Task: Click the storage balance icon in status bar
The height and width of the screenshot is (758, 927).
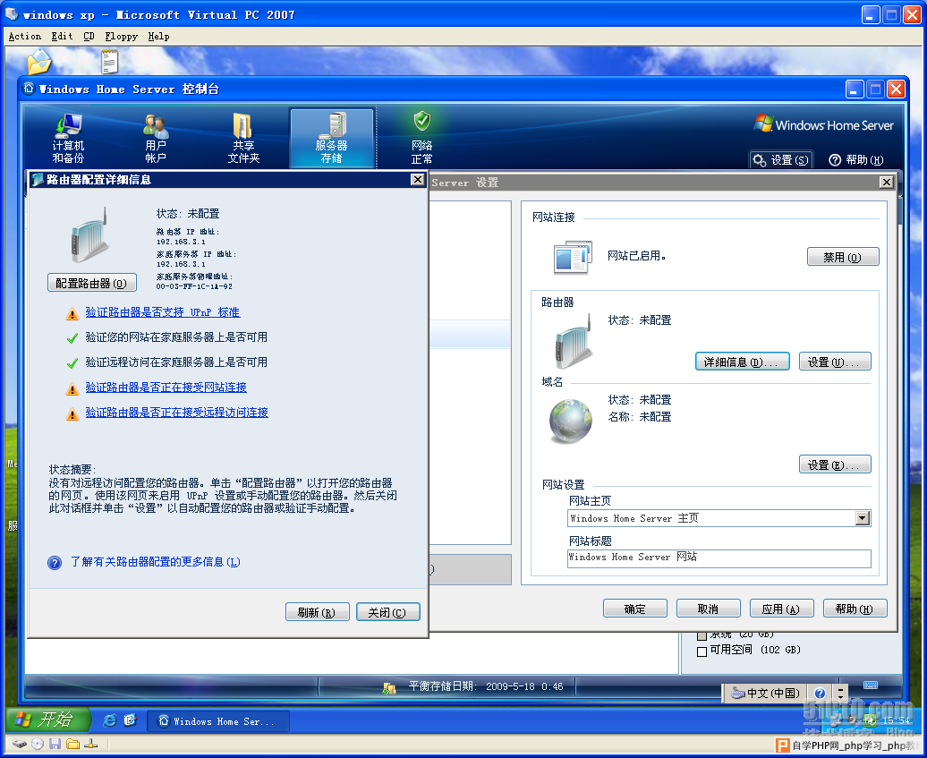Action: pyautogui.click(x=389, y=687)
